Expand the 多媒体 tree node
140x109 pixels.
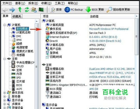point(4,104)
